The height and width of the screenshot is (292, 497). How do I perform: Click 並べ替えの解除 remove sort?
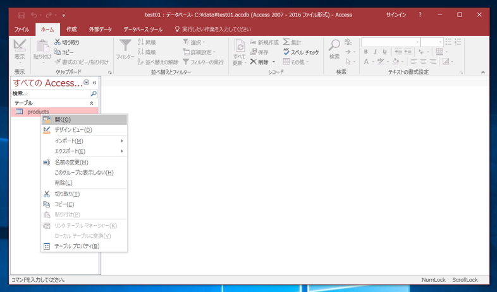(x=158, y=62)
